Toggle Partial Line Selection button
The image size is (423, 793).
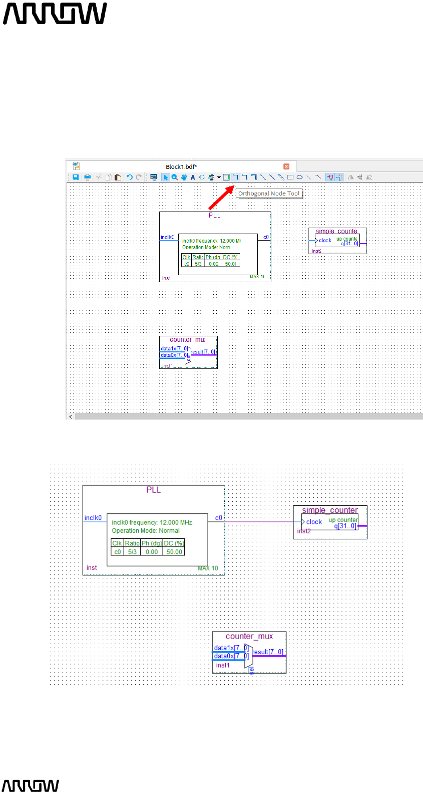339,177
